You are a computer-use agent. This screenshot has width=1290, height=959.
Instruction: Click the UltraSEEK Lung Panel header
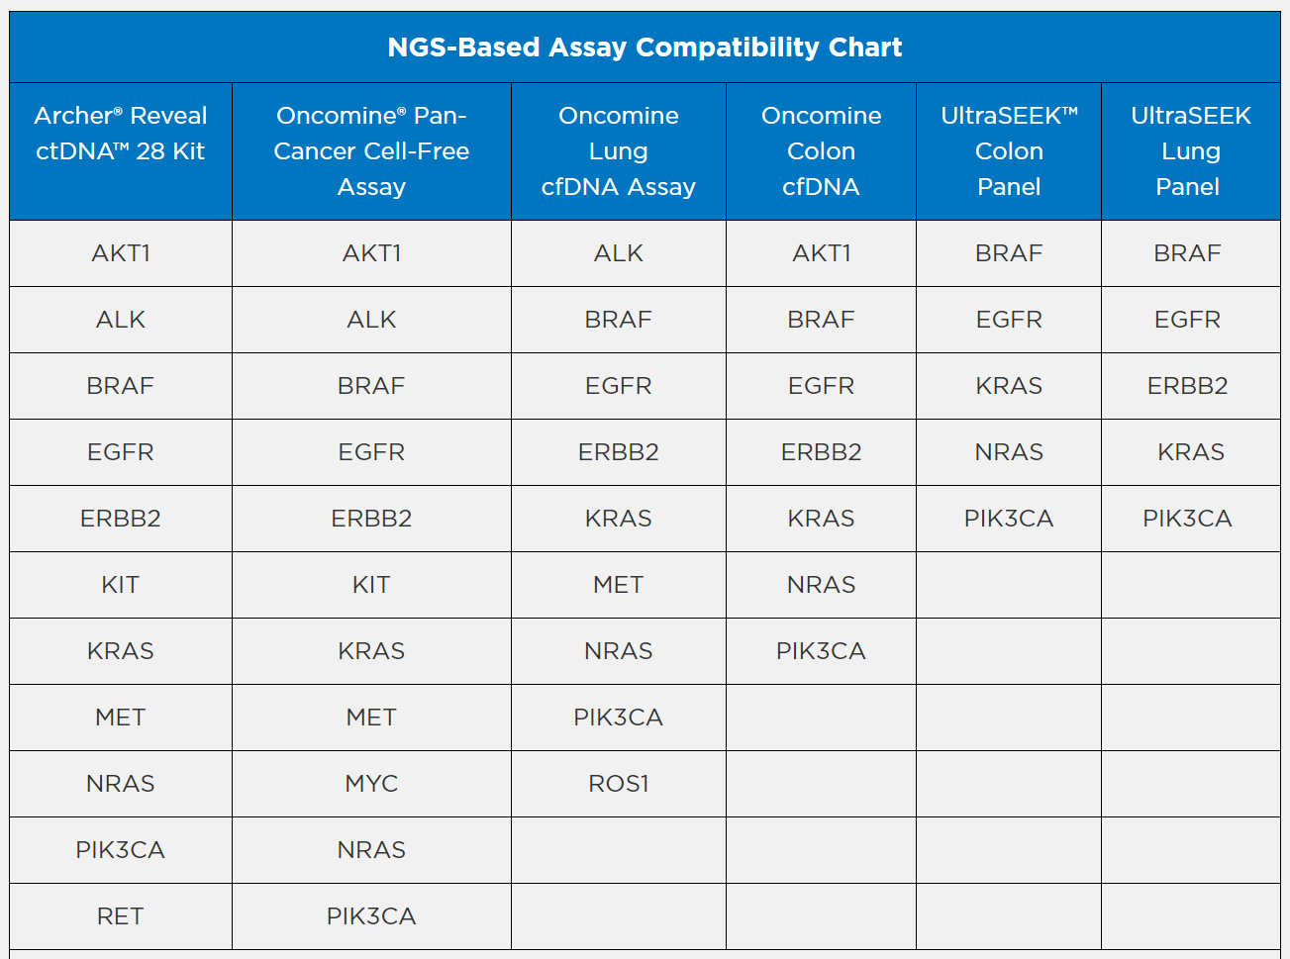click(1190, 151)
